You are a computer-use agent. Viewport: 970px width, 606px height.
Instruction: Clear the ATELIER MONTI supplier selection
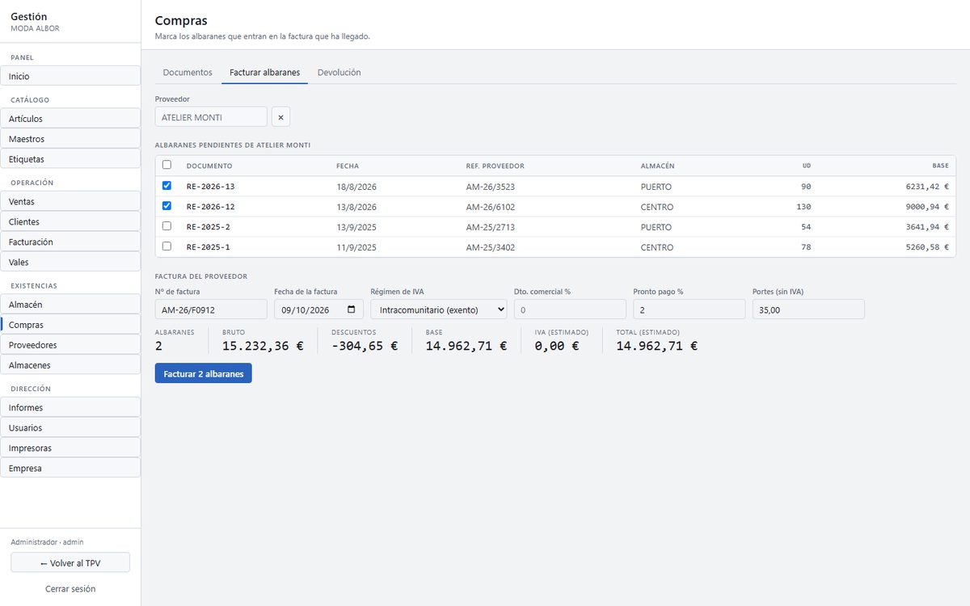pyautogui.click(x=280, y=117)
